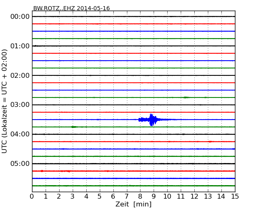Select the 05:00 time label
267x213 pixels.
point(20,163)
